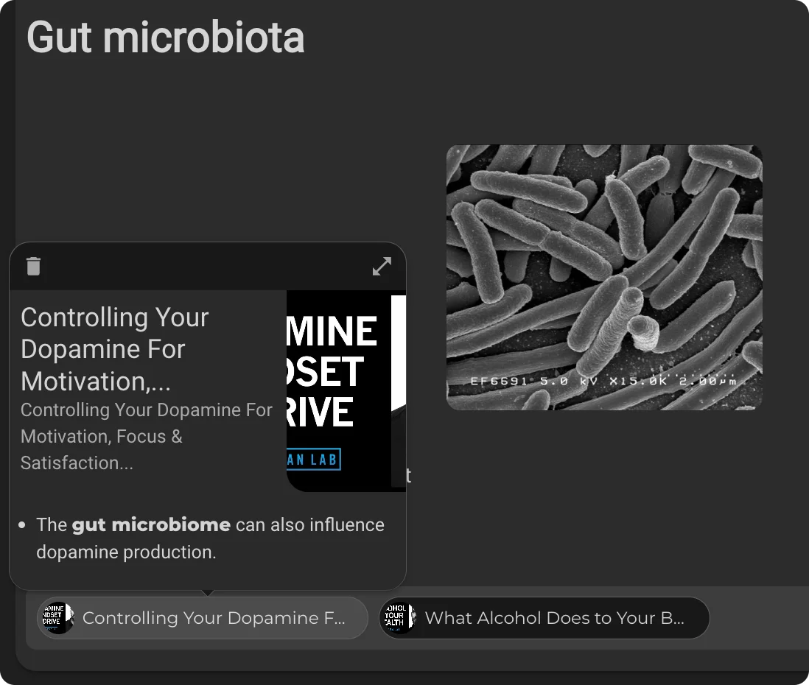The image size is (809, 685).
Task: Click the "Gut microbiota" heading
Action: [x=166, y=37]
